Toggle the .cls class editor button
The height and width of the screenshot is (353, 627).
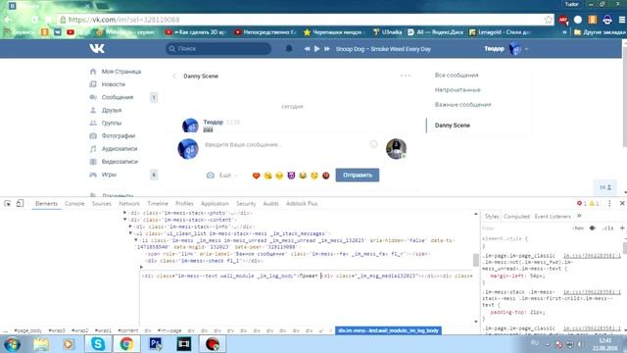click(x=608, y=227)
